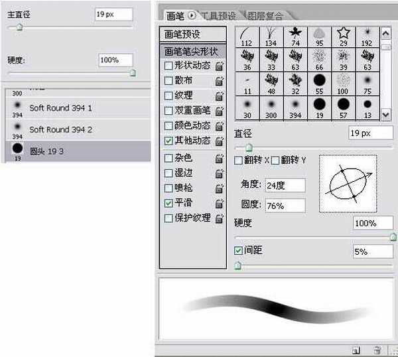This screenshot has height=357, width=398.
Task: Select the star brush tip 29
Action: point(343,35)
